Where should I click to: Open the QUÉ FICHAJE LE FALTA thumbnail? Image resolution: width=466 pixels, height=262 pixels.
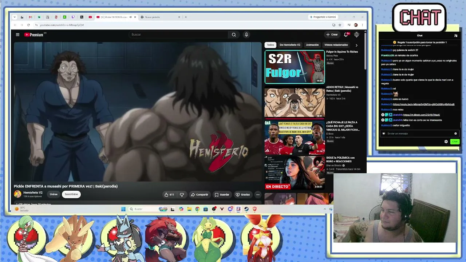[x=295, y=138]
